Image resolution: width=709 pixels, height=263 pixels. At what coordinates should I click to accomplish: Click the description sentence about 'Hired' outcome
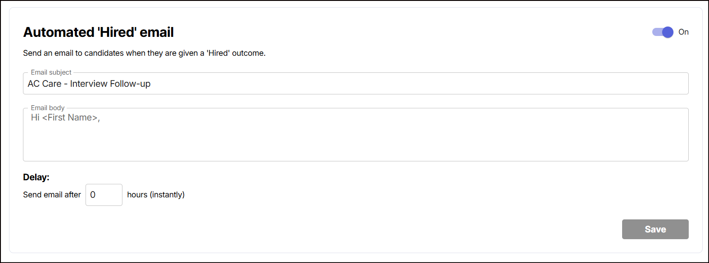[x=144, y=53]
